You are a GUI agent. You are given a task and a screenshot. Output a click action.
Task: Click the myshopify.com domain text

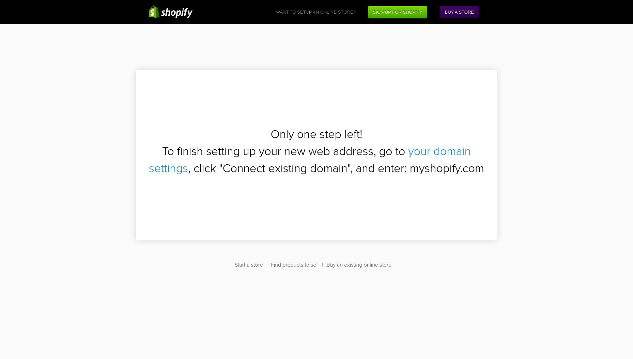447,168
